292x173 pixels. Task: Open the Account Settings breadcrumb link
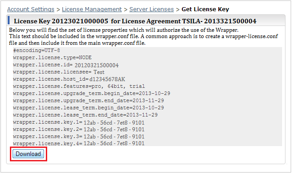click(31, 9)
